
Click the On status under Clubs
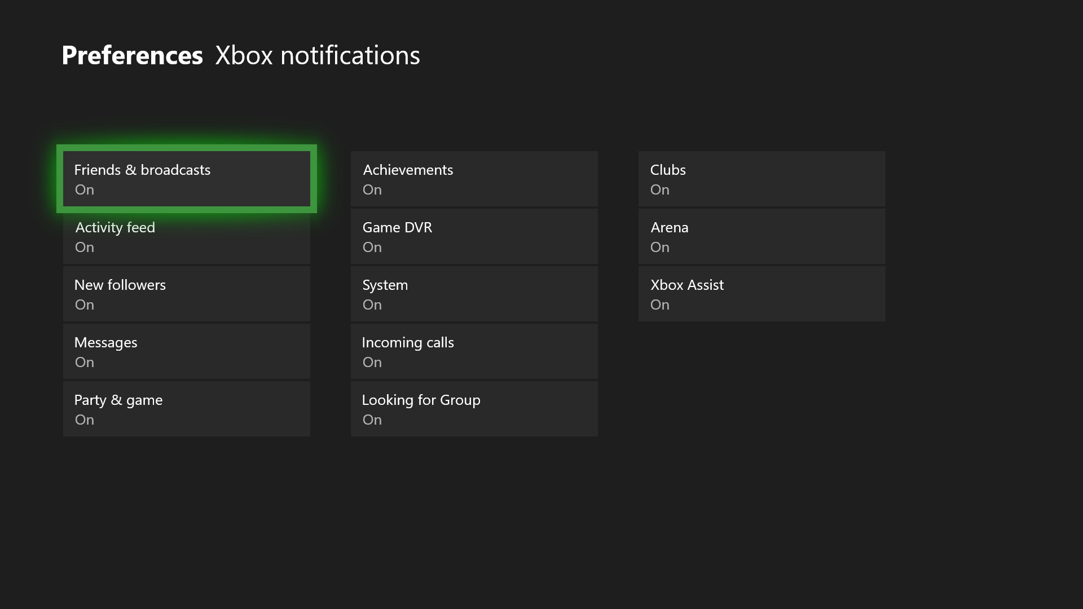point(659,190)
